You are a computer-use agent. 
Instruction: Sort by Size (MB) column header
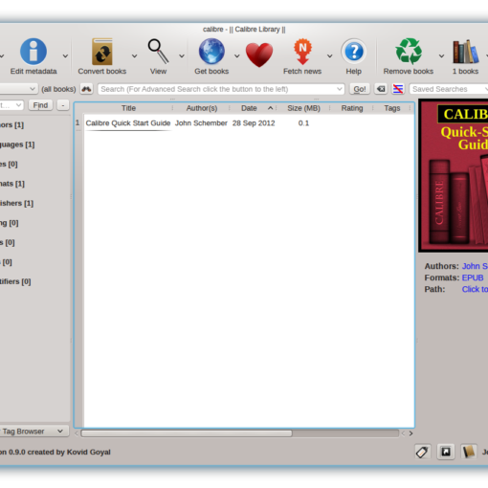point(303,108)
